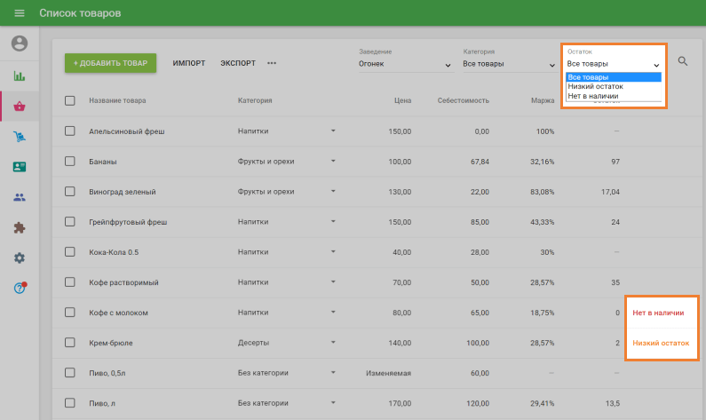Check the Крем-брюле row checkbox
This screenshot has height=420, width=706.
click(x=70, y=343)
